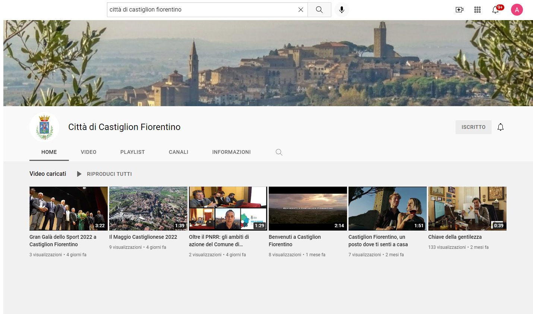Click '8 visualizzazioni • 1 mese fa' text
533x314 pixels.
(297, 255)
